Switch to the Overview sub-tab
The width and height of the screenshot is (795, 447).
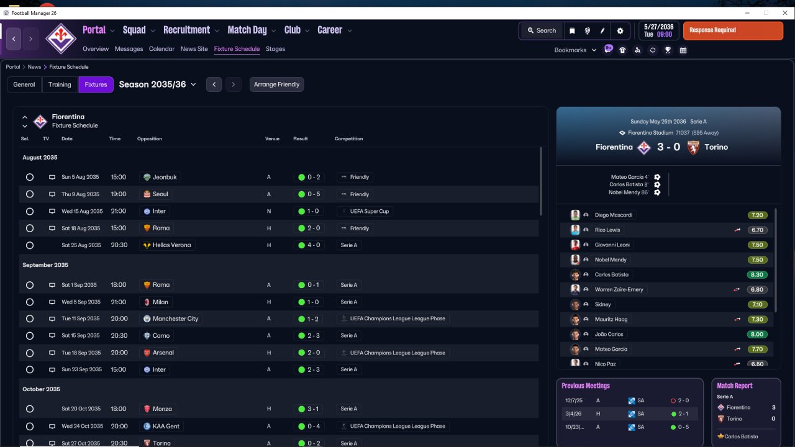tap(96, 49)
